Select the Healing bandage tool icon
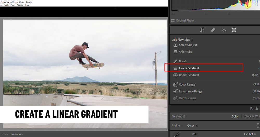This screenshot has height=137, width=260. (213, 30)
